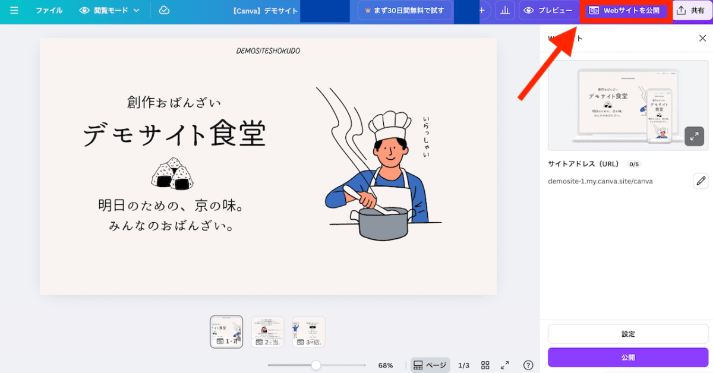This screenshot has width=713, height=373.
Task: Click the プレビュー button
Action: (548, 11)
